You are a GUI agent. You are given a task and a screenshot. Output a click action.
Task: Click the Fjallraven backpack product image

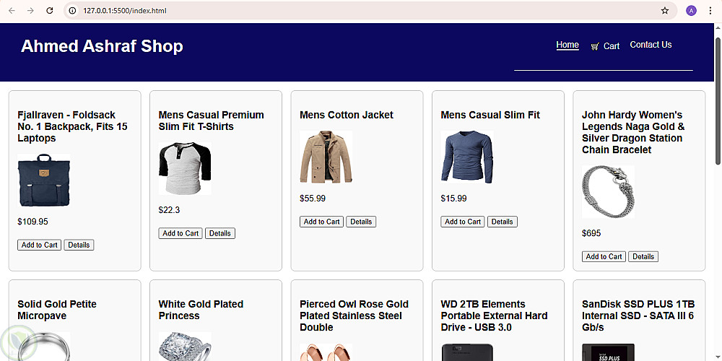(44, 180)
